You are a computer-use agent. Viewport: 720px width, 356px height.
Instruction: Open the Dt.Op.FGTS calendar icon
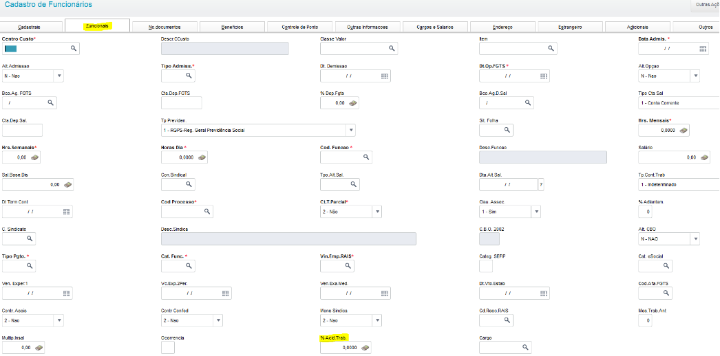point(544,76)
